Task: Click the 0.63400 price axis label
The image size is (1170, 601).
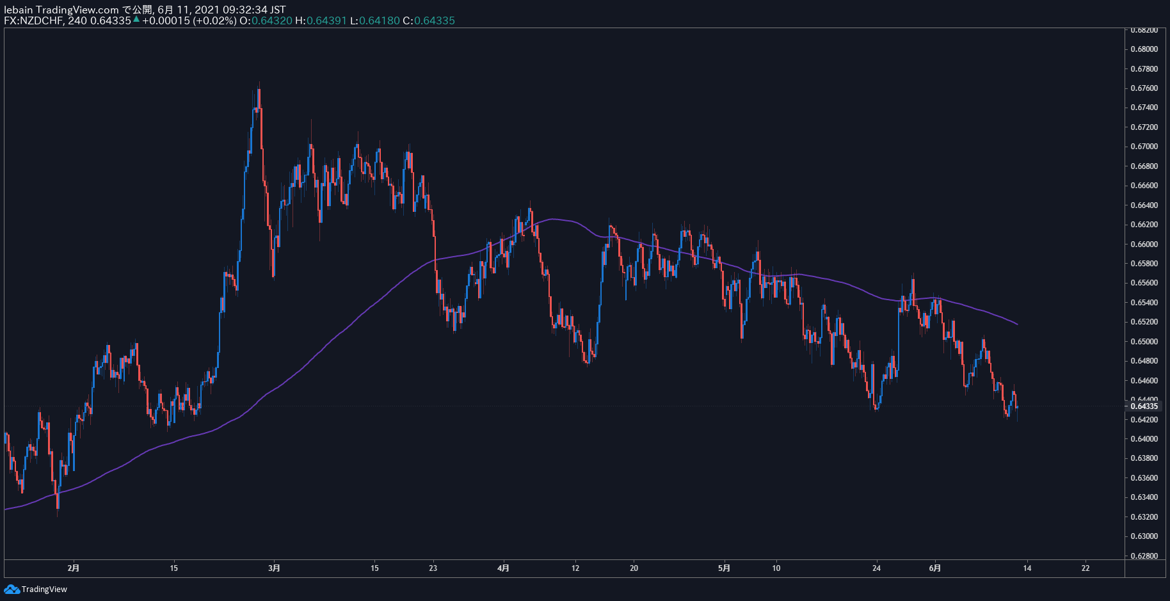Action: pyautogui.click(x=1144, y=497)
